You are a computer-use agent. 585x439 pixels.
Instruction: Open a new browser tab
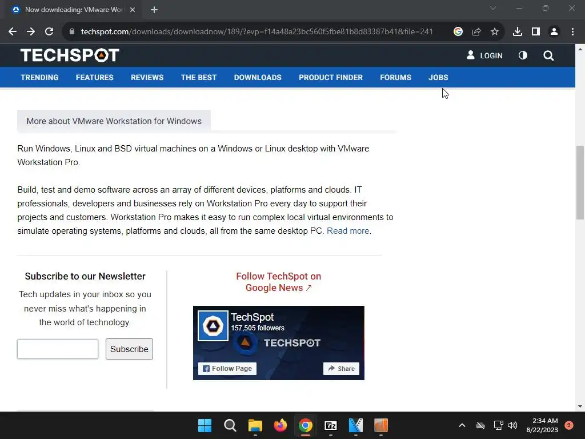[154, 10]
